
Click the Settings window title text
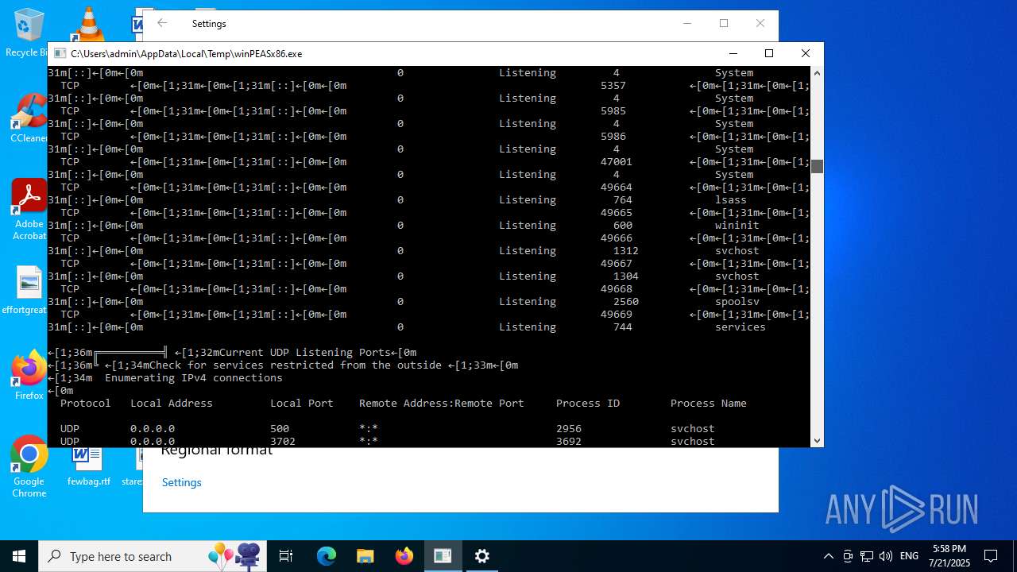(209, 23)
